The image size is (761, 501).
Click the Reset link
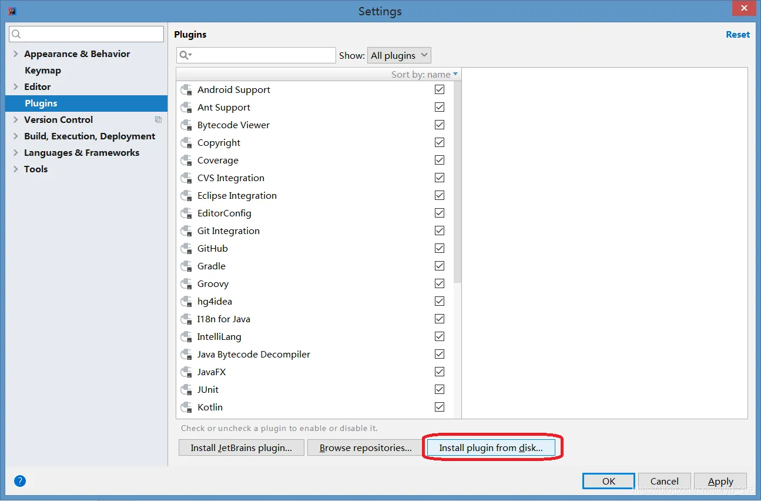[x=737, y=34]
